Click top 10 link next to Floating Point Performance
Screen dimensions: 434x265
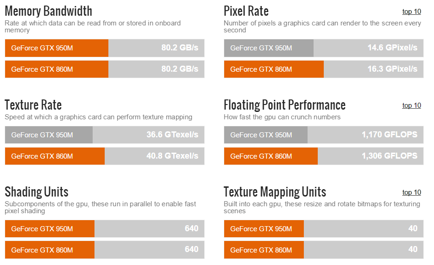pyautogui.click(x=411, y=105)
